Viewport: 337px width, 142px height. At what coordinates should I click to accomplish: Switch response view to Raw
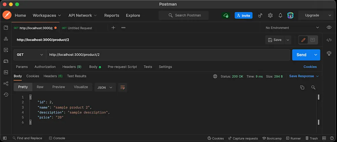pos(40,87)
